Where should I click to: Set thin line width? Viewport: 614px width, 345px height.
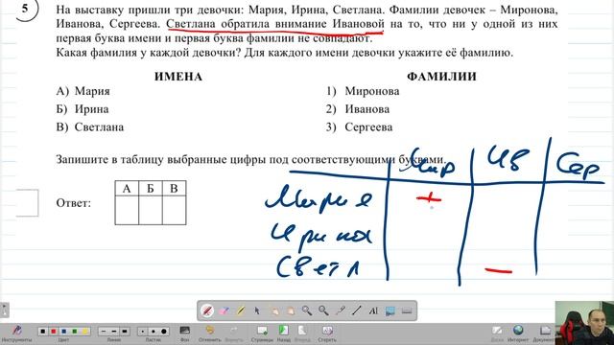click(104, 332)
